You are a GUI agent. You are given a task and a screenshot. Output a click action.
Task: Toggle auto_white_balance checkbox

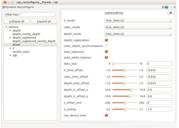pos(106,57)
